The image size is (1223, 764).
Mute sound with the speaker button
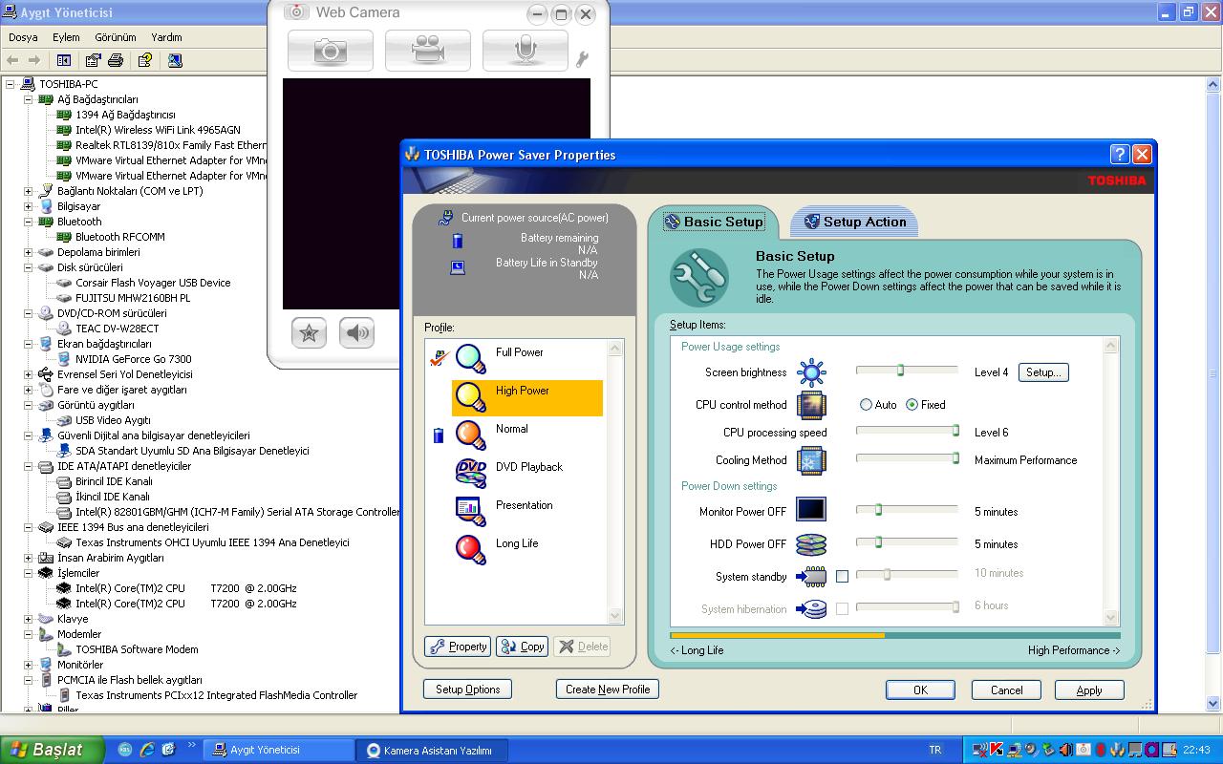coord(356,332)
